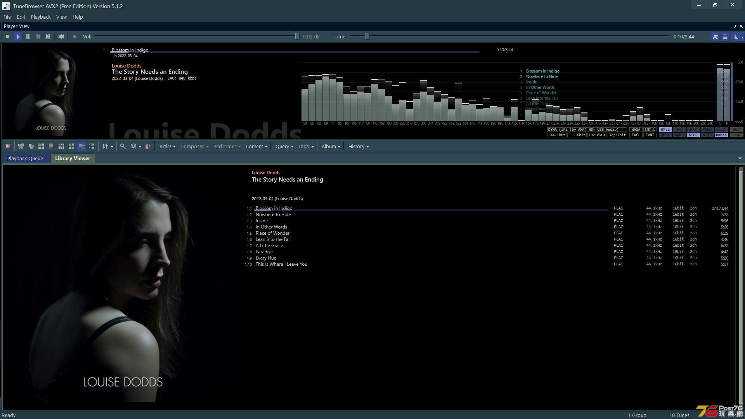The image size is (745, 419).
Task: Open the font/text size icon in player bar
Action: click(x=715, y=37)
